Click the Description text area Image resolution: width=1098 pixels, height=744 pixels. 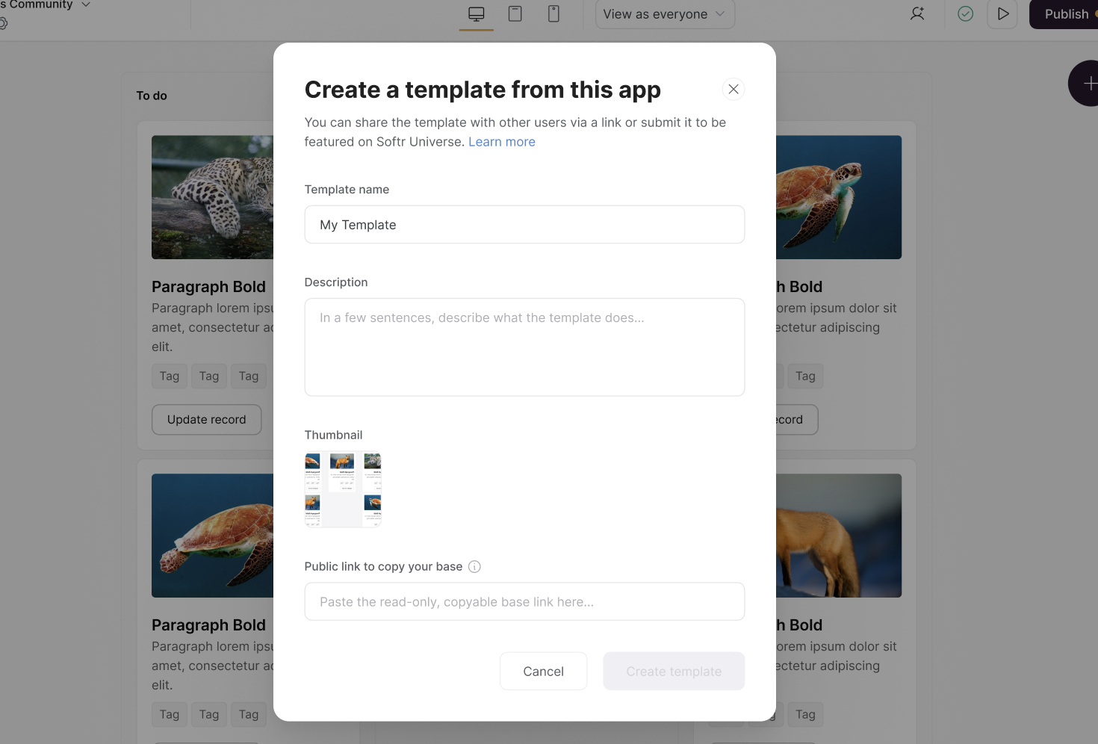pyautogui.click(x=524, y=347)
